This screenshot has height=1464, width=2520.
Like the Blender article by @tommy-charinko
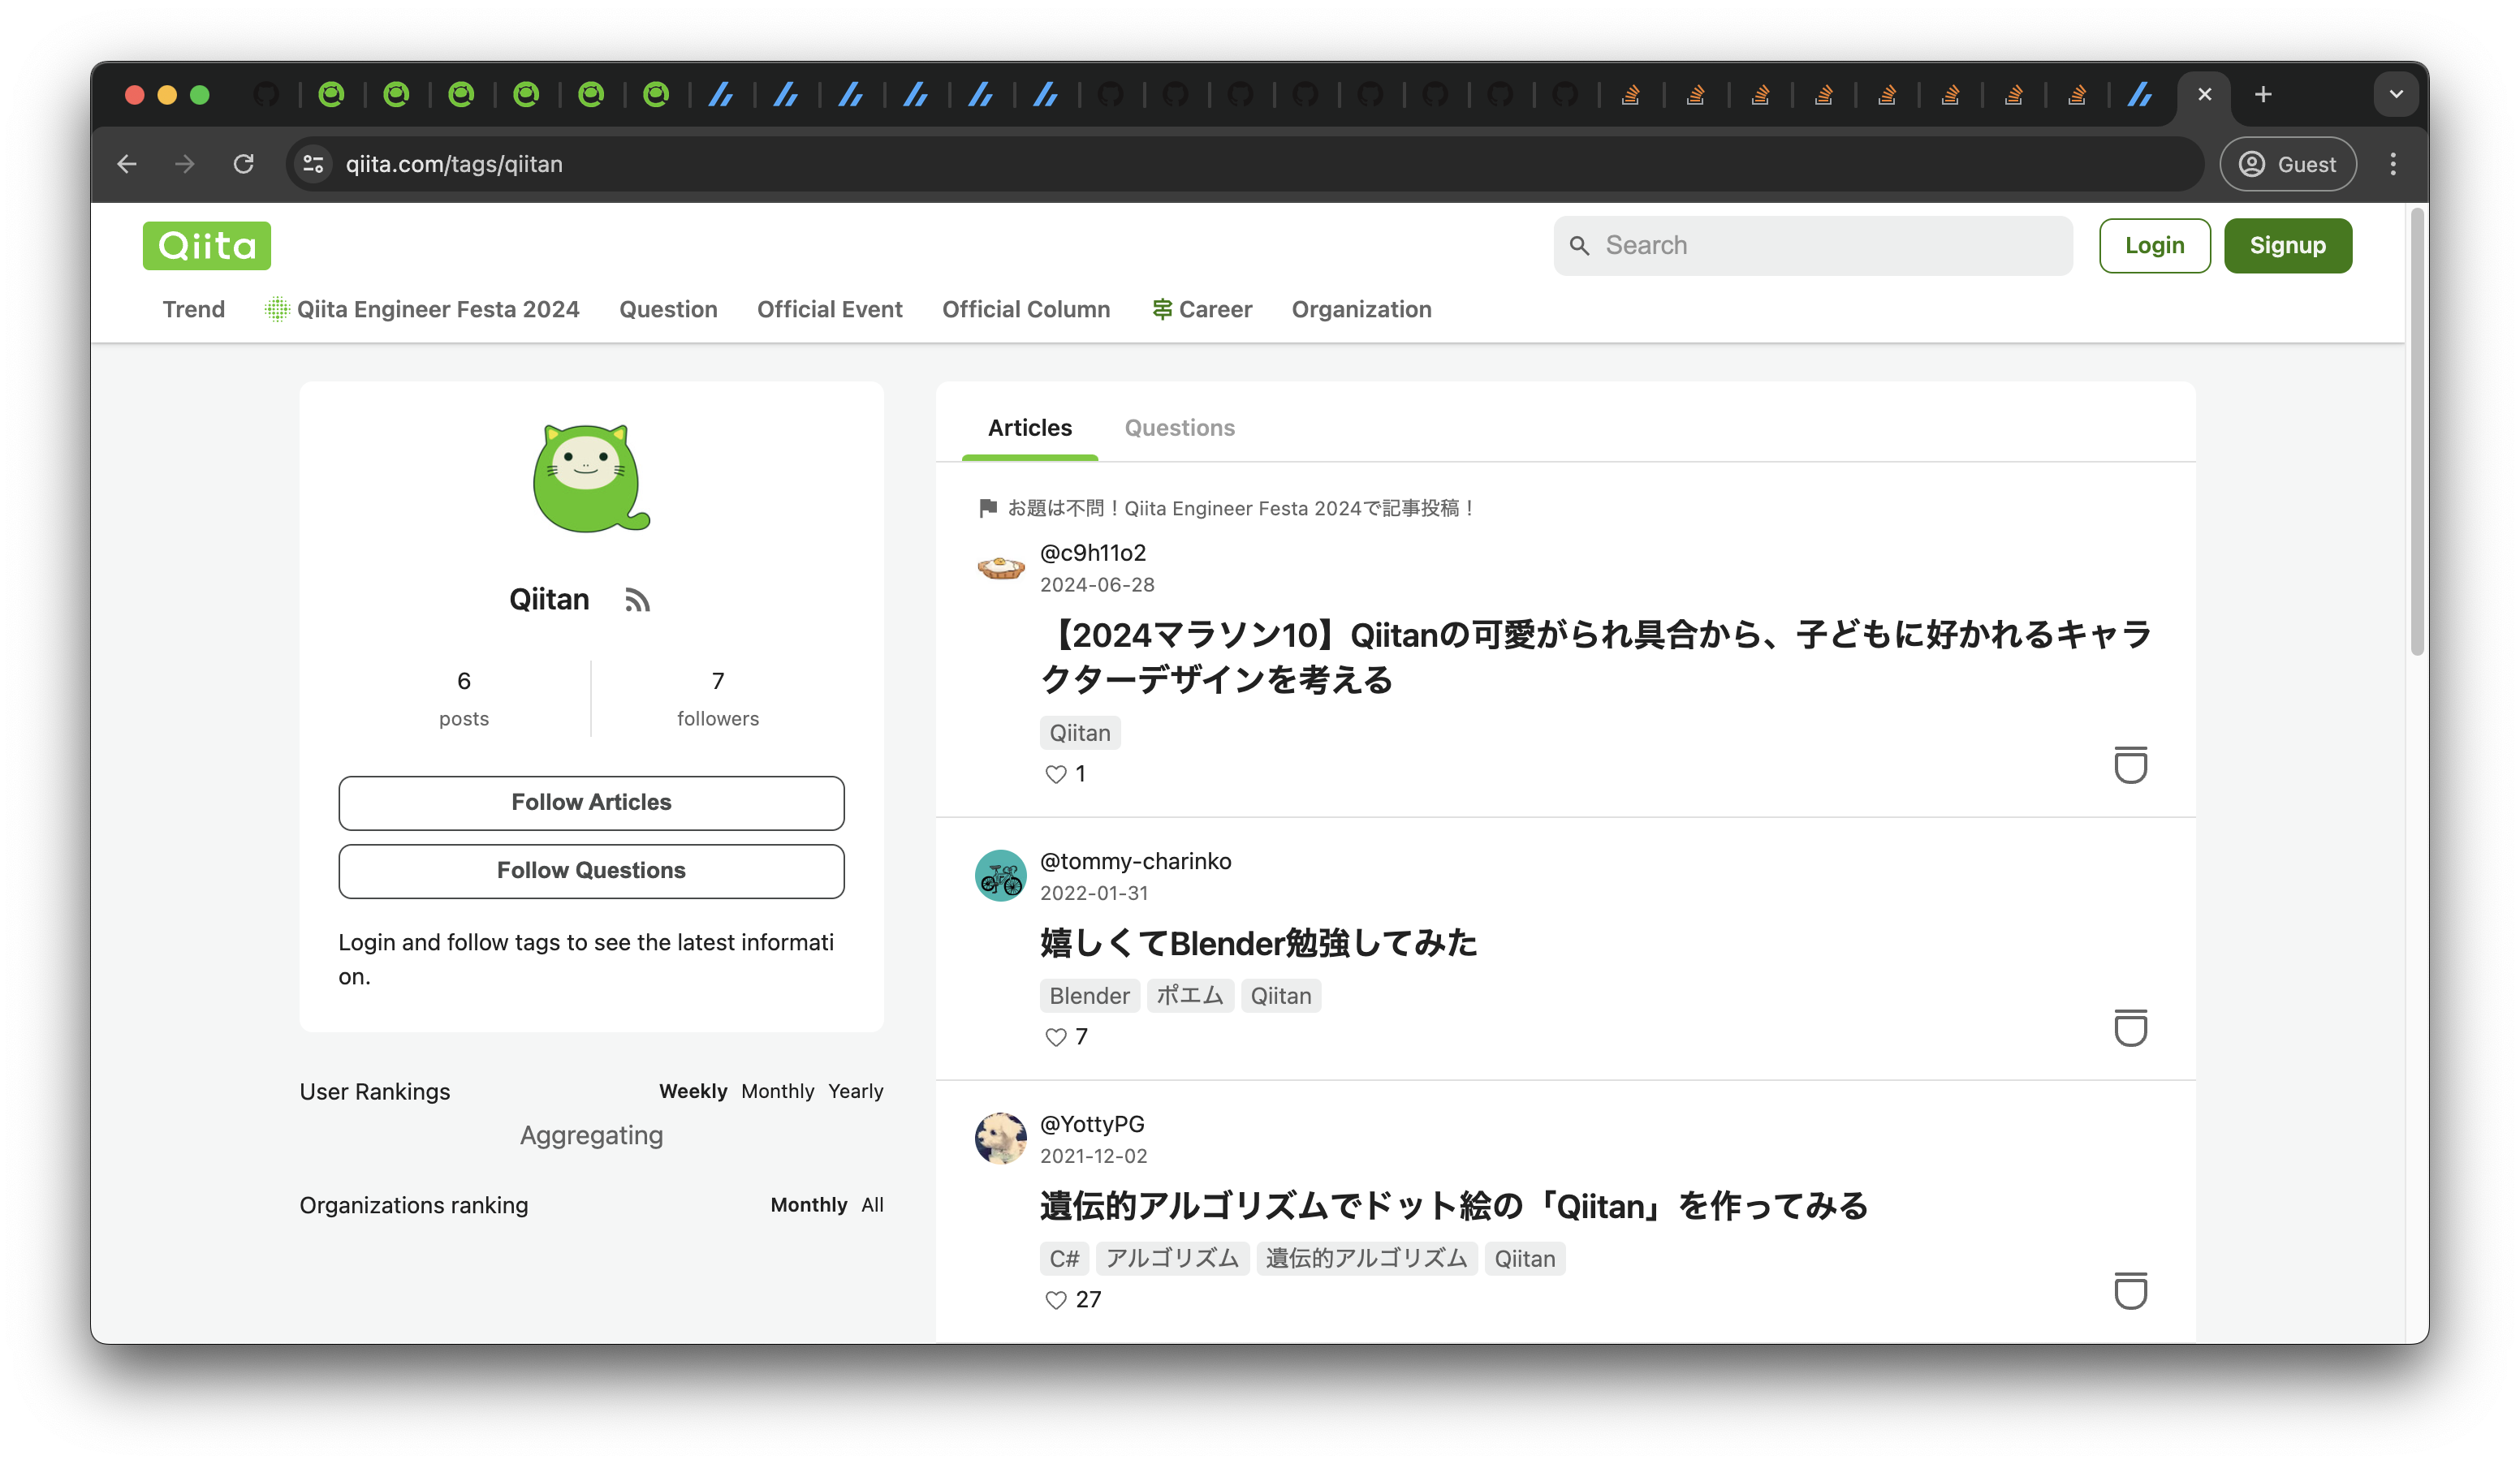coord(1055,1037)
